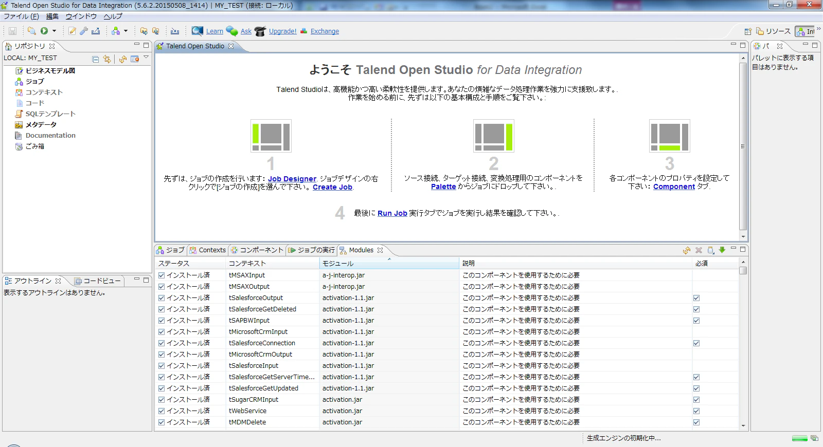Toggle the status checkbox for tWebService
This screenshot has width=823, height=447.
(162, 411)
